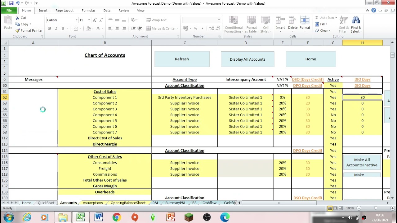Click the Windows Start button
Screen dimensions: 397x223
pyautogui.click(x=8, y=217)
